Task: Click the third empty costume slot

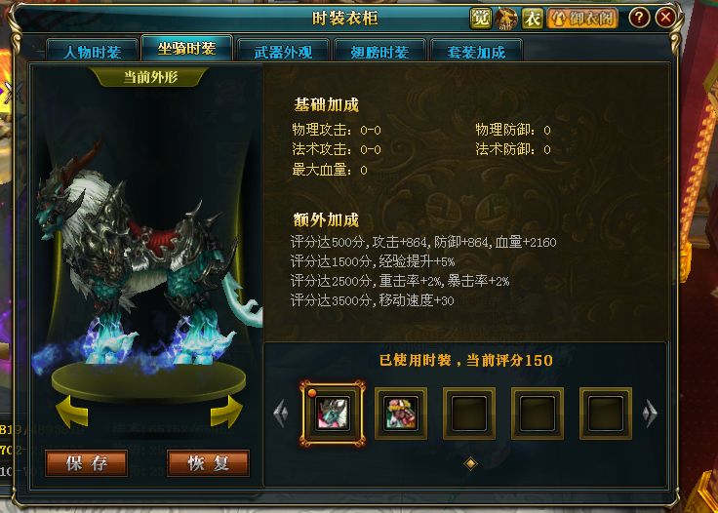Action: [469, 414]
